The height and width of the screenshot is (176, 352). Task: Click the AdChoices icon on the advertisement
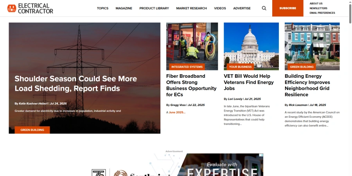point(261,155)
